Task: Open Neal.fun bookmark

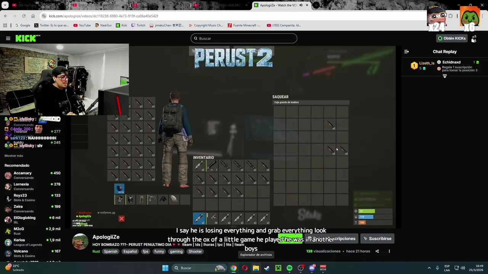Action: pyautogui.click(x=103, y=25)
